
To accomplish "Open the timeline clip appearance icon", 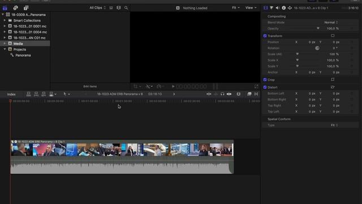I will pos(239,94).
